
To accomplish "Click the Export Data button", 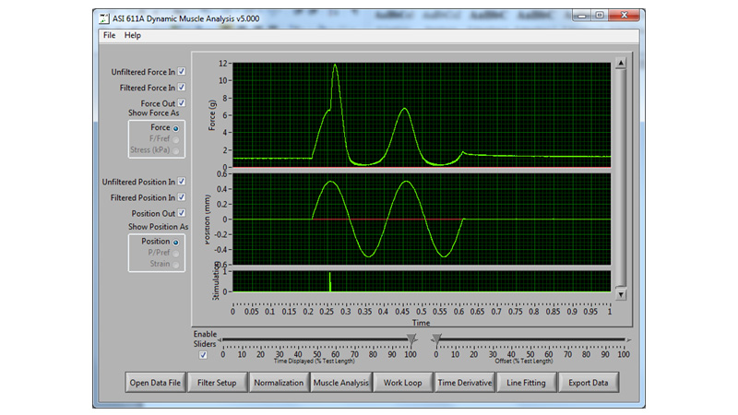I will click(589, 383).
